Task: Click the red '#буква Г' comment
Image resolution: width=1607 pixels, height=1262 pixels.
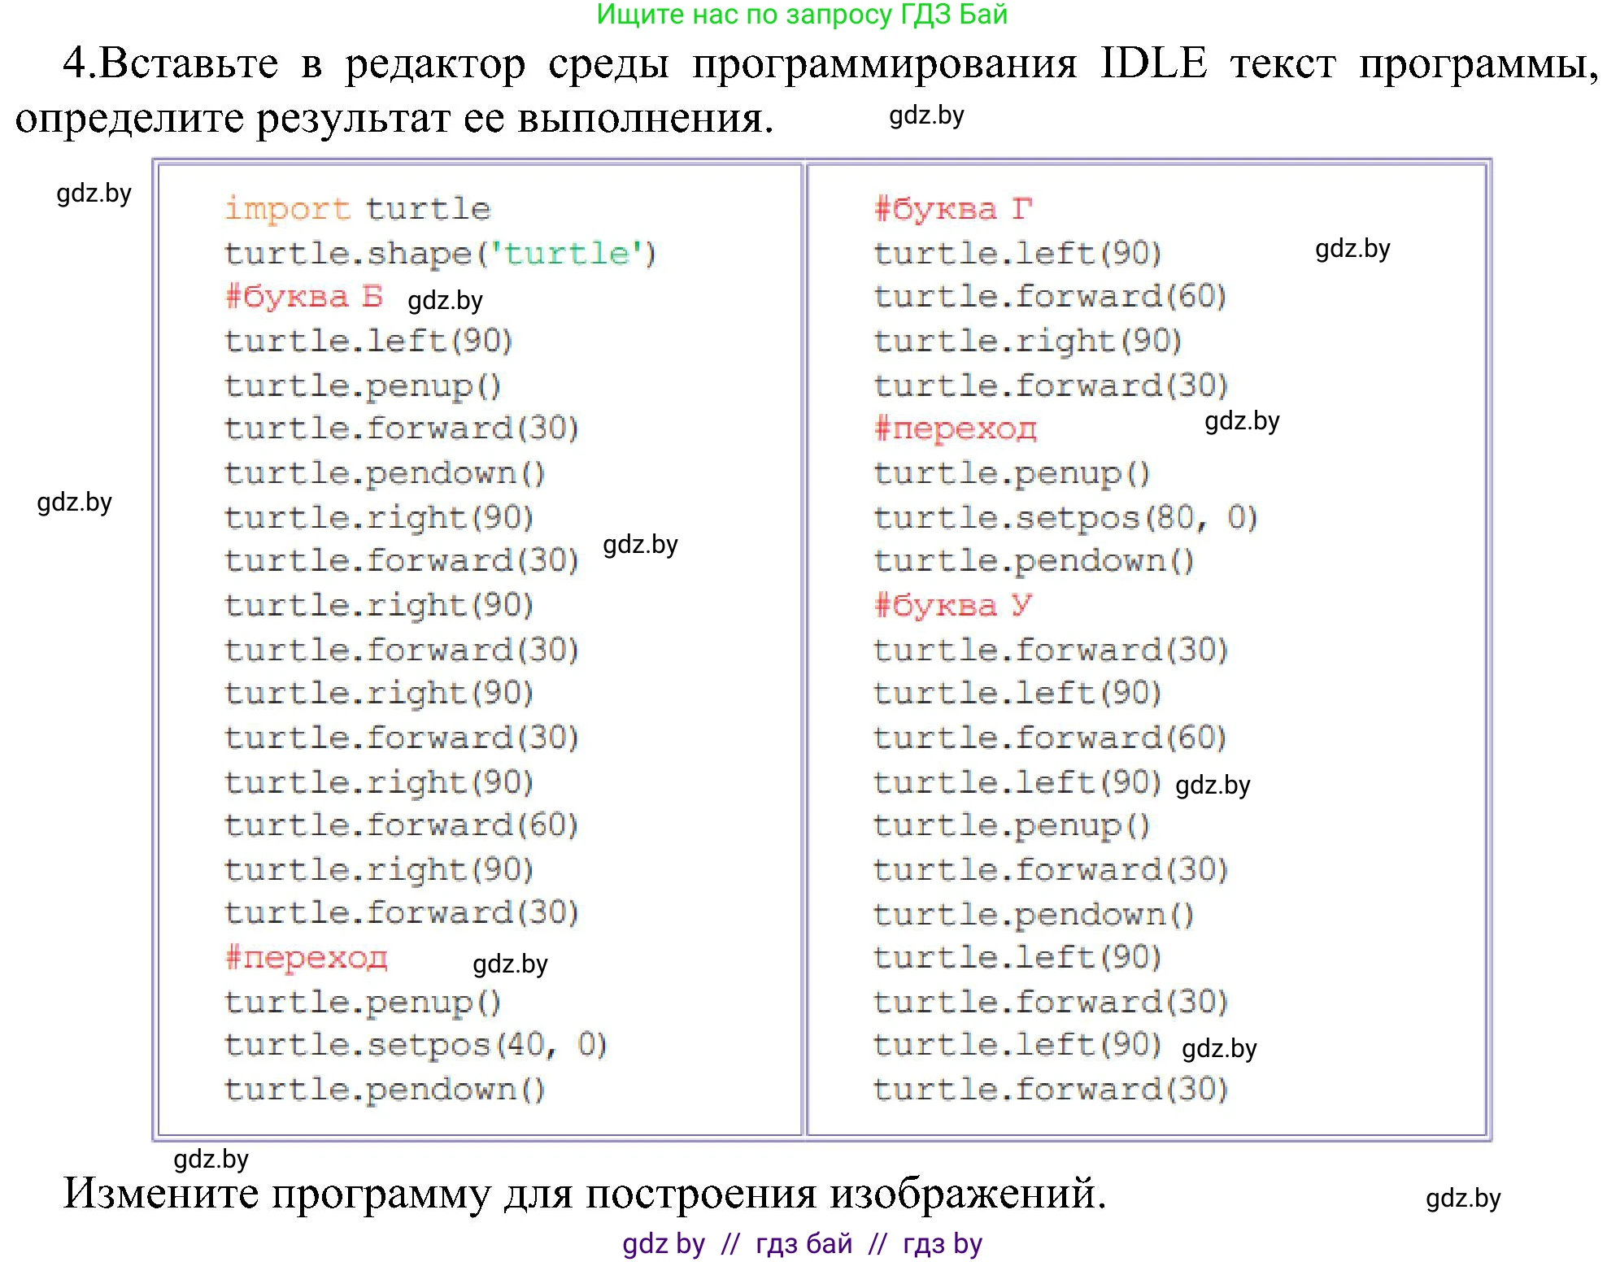Action: click(x=952, y=209)
